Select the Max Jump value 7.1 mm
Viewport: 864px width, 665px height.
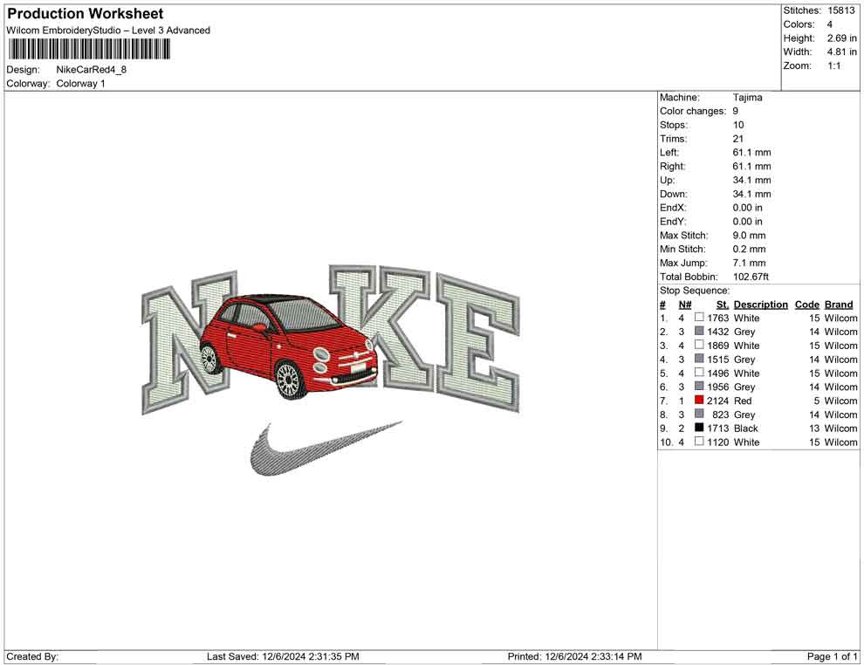(749, 263)
